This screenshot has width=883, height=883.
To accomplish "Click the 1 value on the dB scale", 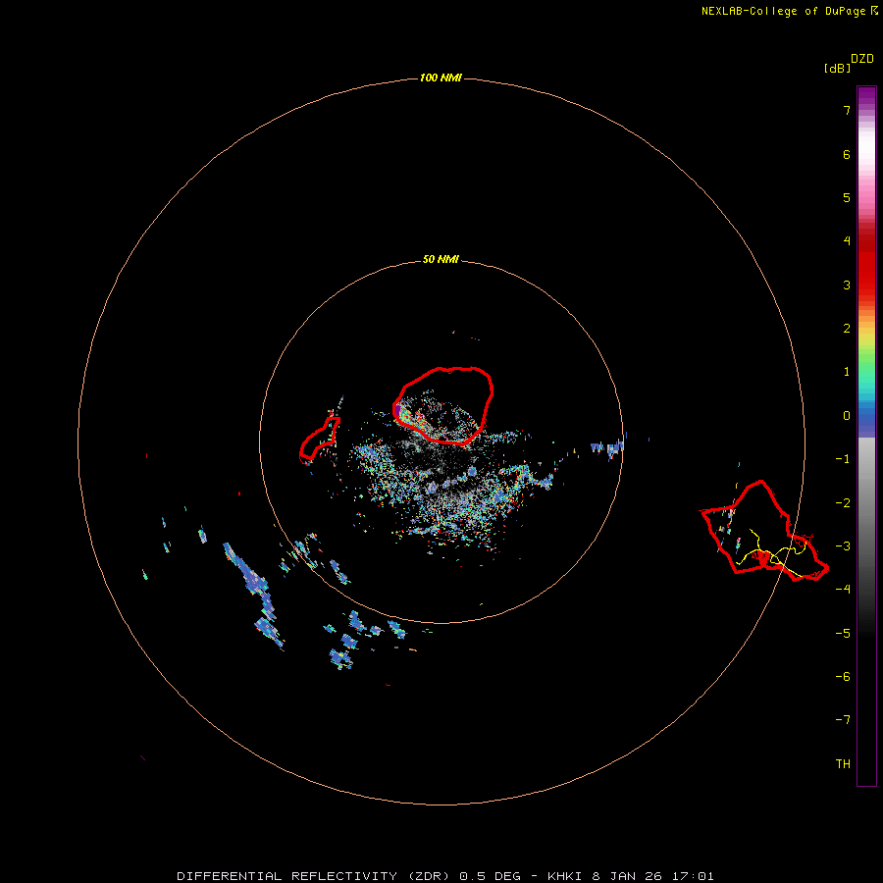I will click(847, 372).
